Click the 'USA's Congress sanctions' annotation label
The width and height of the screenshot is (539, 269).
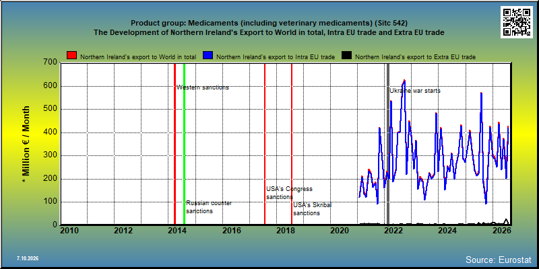coord(290,193)
